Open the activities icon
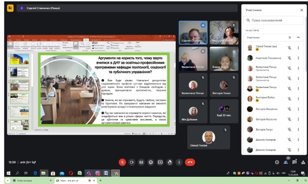Image resolution: width=308 pixels, height=184 pixels. pyautogui.click(x=303, y=162)
